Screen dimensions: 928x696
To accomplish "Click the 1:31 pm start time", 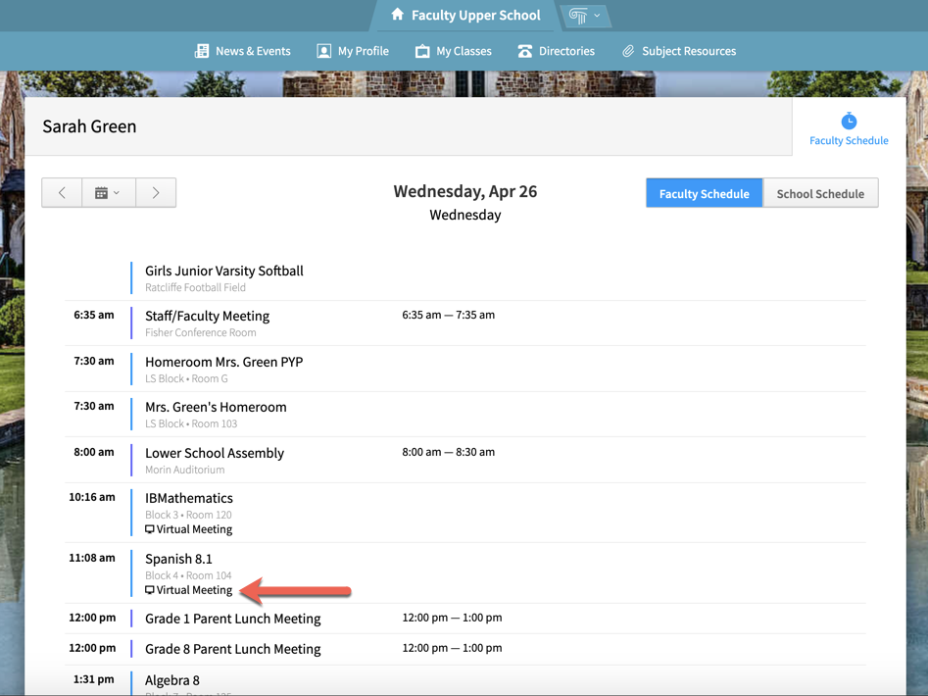I will point(93,679).
